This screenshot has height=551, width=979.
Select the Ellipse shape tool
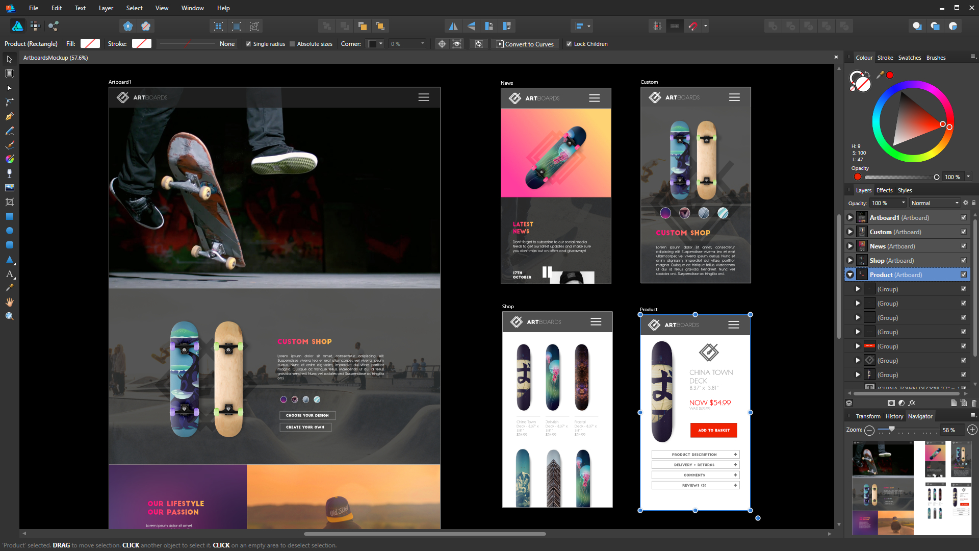(9, 231)
